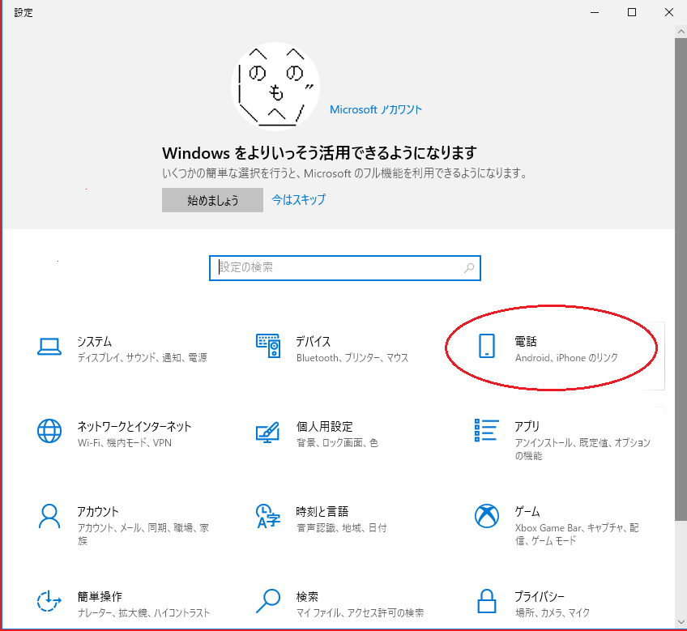687x631 pixels.
Task: Click 'Wi-Fi、機内モード、VPN' description
Action: (125, 442)
